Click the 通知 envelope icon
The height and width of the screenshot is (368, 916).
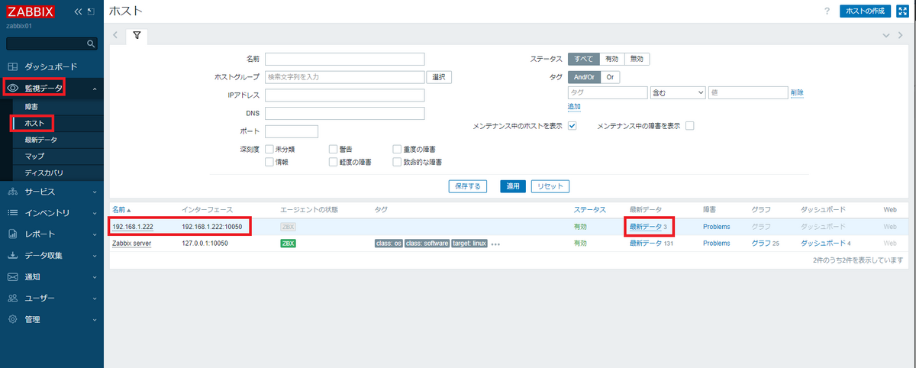click(13, 276)
